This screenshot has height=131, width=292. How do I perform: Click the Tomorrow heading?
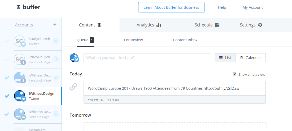point(80,115)
